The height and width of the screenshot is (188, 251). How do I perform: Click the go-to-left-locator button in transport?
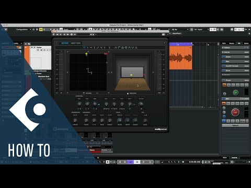pos(120,162)
